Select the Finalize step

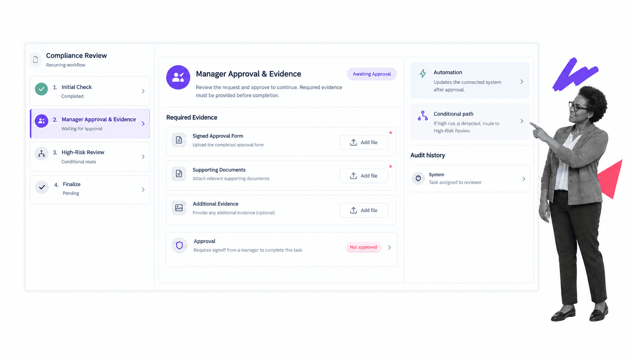90,190
